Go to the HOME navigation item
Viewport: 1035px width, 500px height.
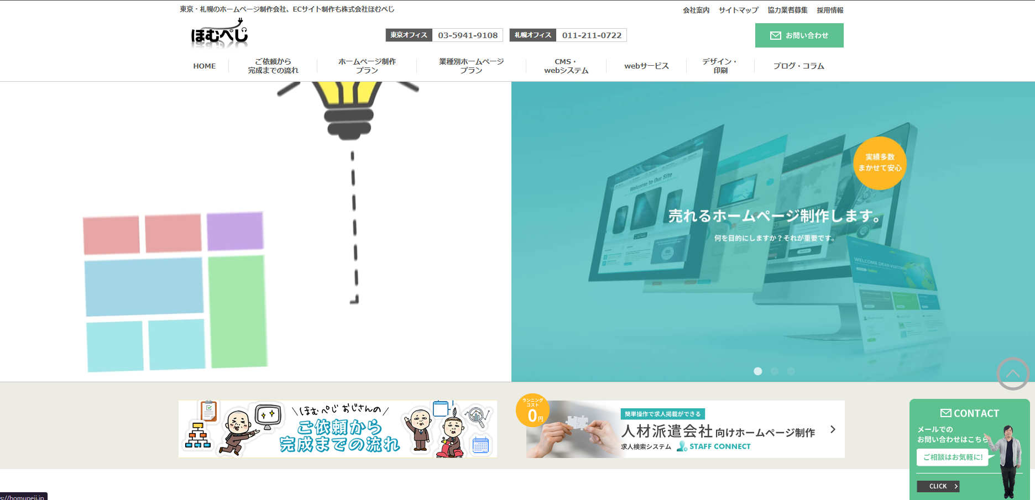point(205,66)
